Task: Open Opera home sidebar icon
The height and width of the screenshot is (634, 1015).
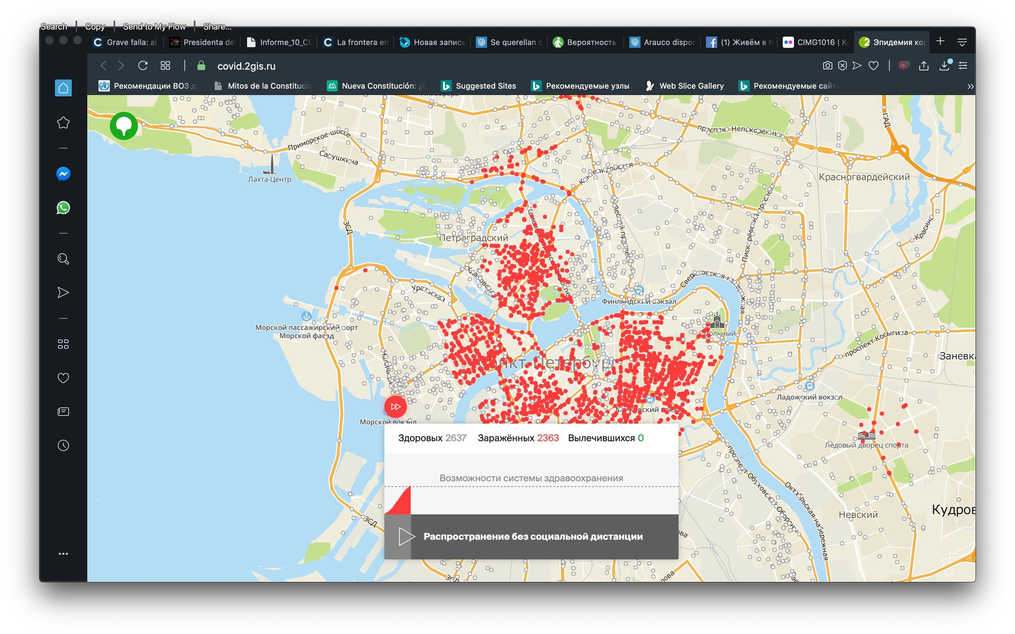Action: pyautogui.click(x=63, y=88)
